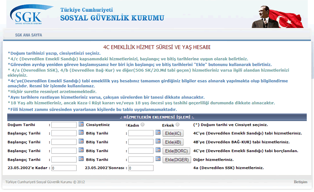Focus Başlangıç Tarihi field in Ekle(BORC) row
The height and width of the screenshot is (192, 314).
pos(64,151)
